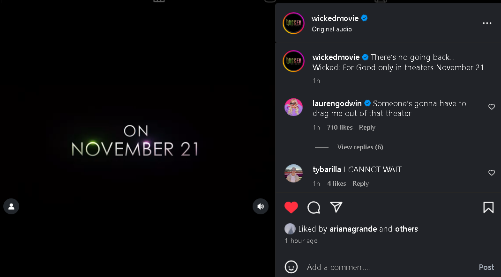Open wickedmovie profile picture in header

pos(294,23)
